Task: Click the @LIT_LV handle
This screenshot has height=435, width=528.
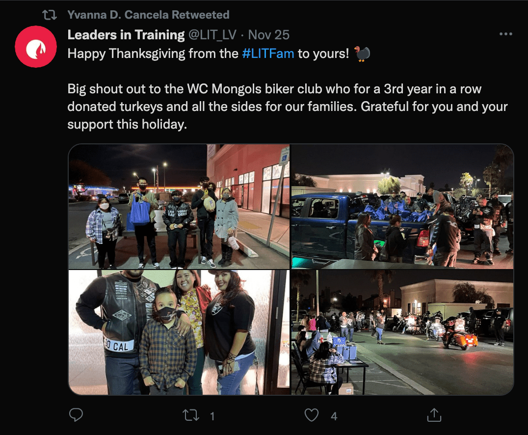Action: pos(212,35)
